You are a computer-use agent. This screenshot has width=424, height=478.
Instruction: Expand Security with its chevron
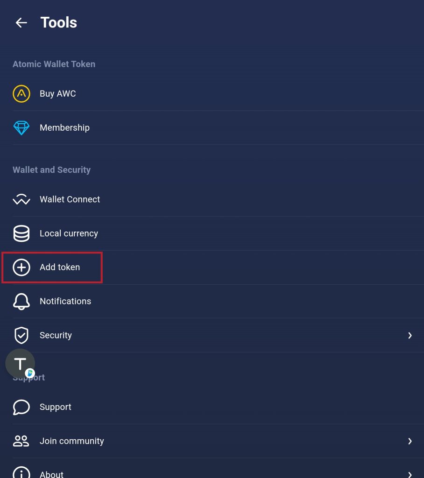410,335
